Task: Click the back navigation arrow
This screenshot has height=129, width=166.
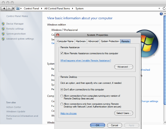Action: point(4,8)
